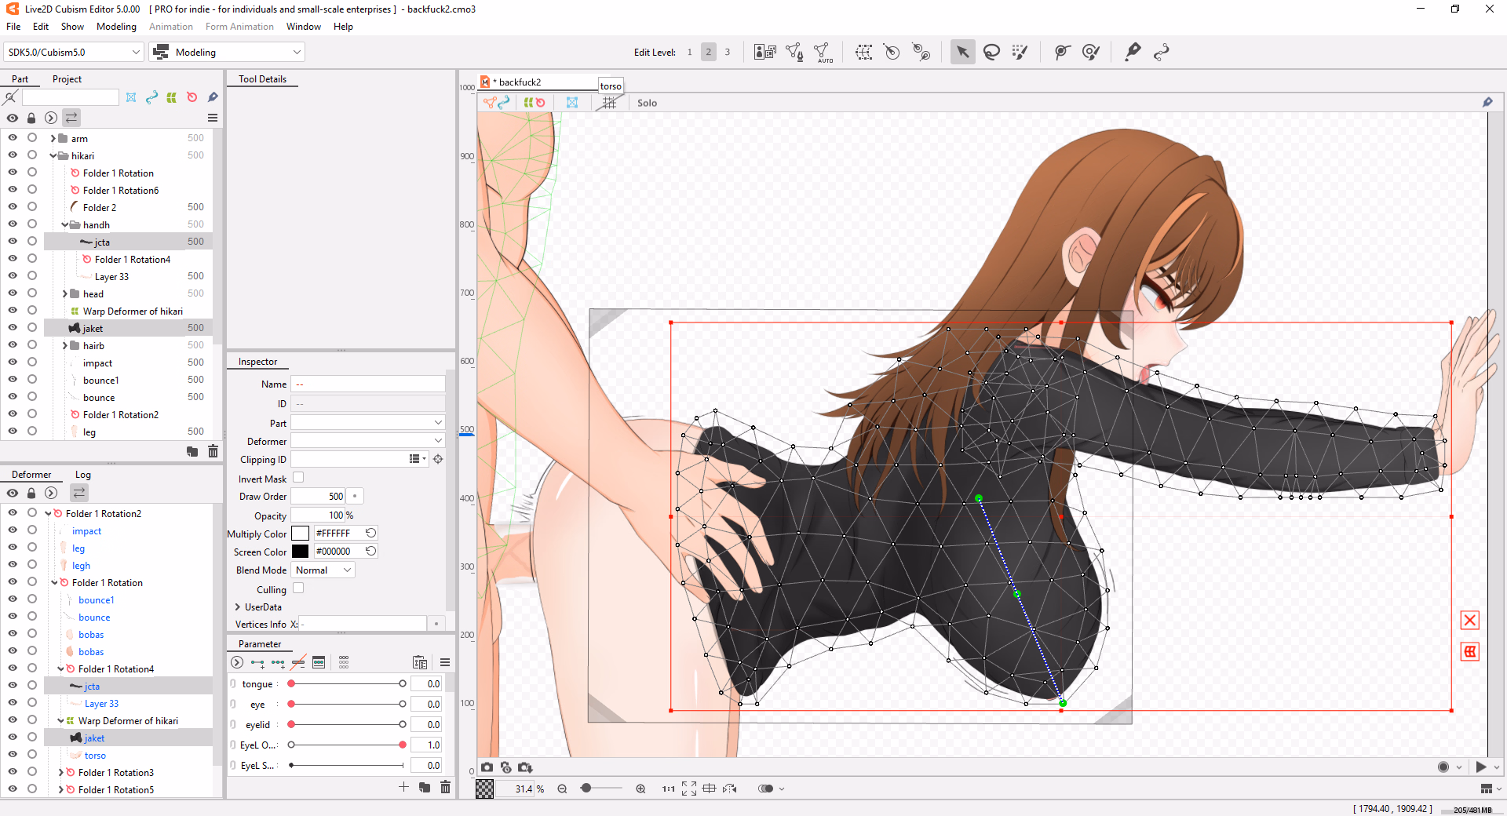Expand the UserData section
This screenshot has height=816, width=1507.
coord(238,607)
